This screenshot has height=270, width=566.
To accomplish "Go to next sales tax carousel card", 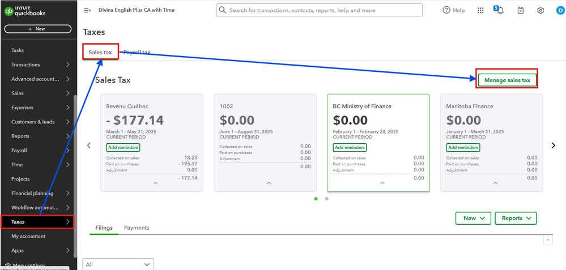I will click(554, 145).
